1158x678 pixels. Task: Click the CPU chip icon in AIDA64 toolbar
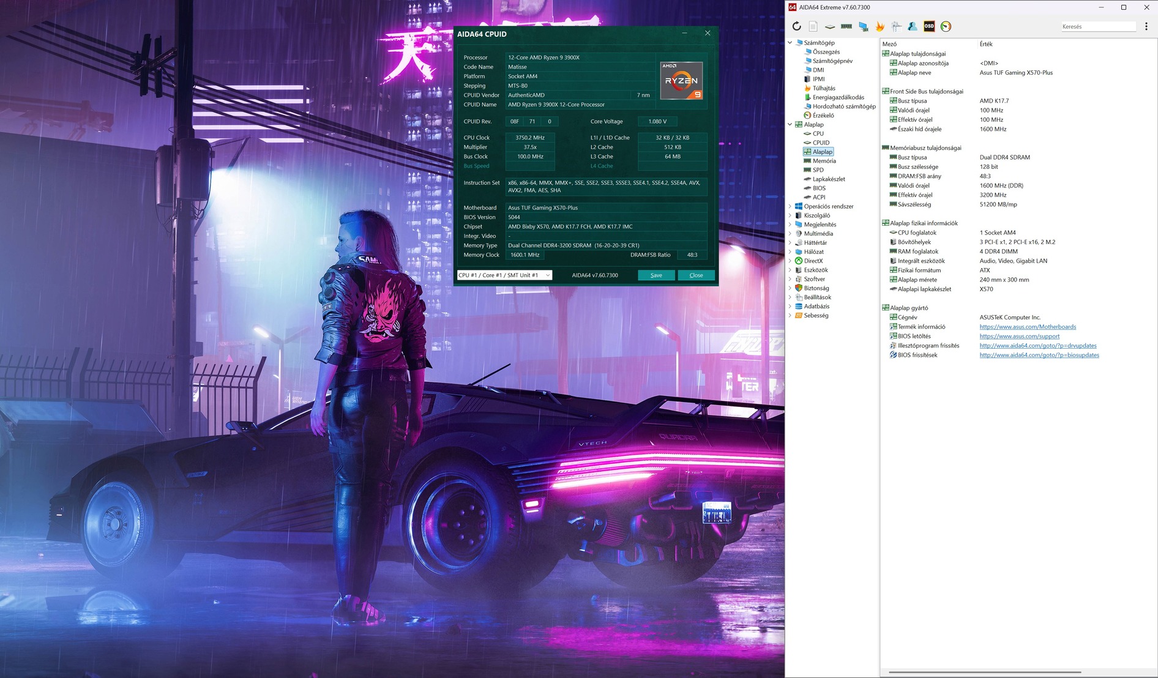(x=830, y=26)
